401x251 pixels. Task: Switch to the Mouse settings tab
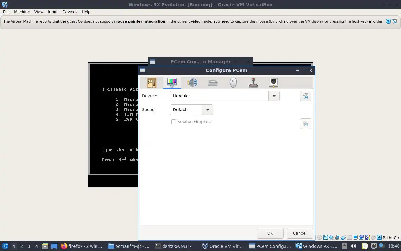233,83
